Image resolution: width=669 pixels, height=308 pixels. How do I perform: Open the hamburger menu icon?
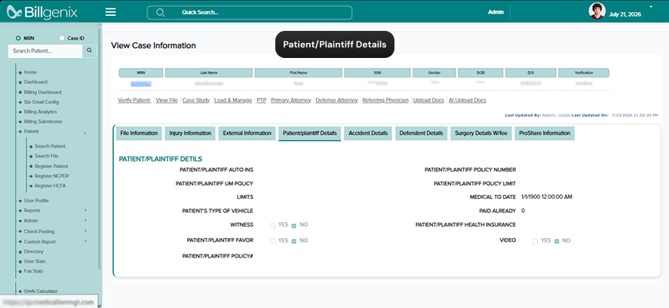click(111, 12)
